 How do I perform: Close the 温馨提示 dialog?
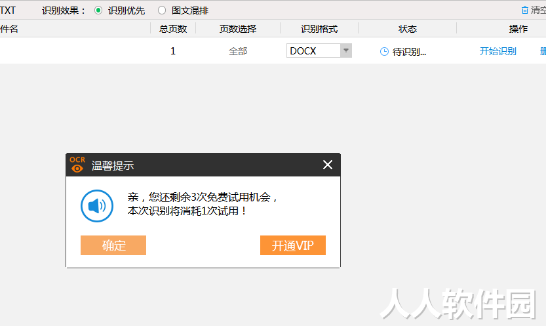328,165
